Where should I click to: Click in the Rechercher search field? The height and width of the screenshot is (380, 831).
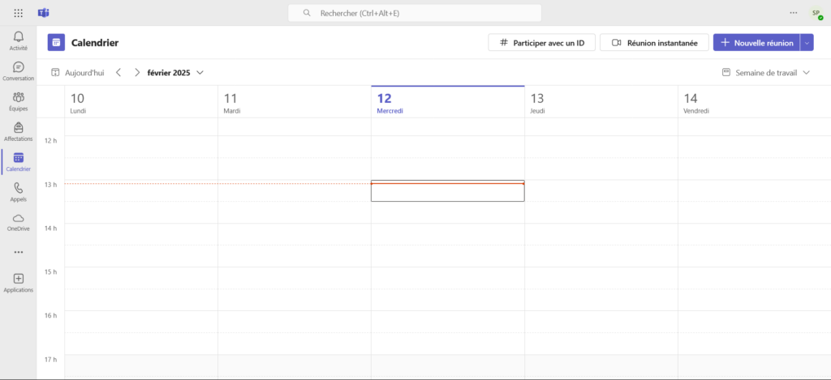415,13
